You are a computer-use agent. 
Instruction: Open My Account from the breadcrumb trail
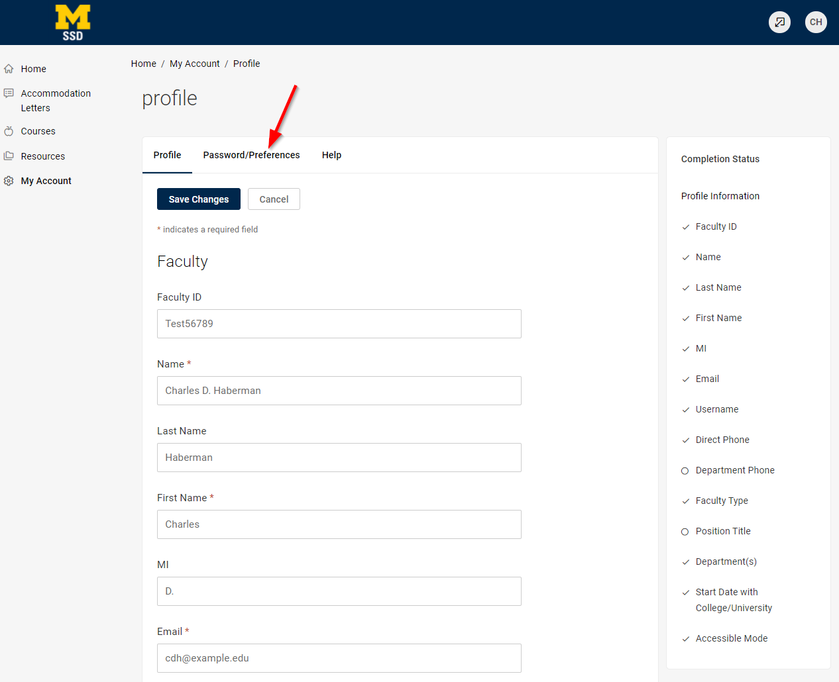(x=194, y=64)
